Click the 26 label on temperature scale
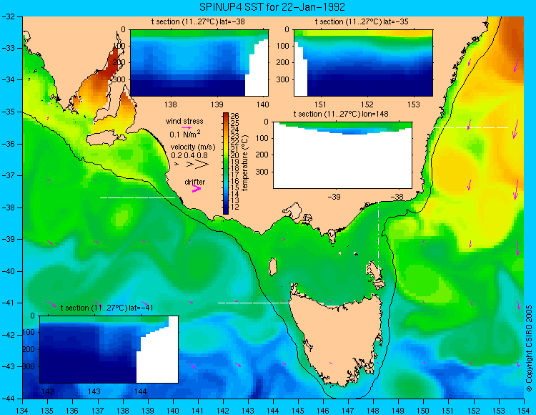This screenshot has width=536, height=415. [235, 117]
